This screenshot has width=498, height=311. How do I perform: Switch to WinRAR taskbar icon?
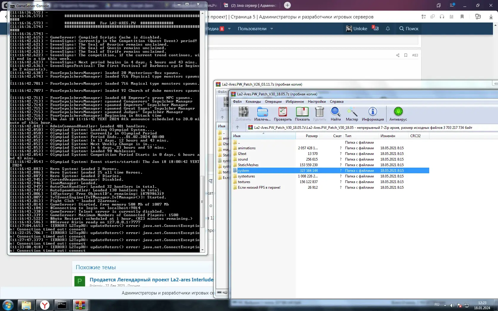(80, 305)
